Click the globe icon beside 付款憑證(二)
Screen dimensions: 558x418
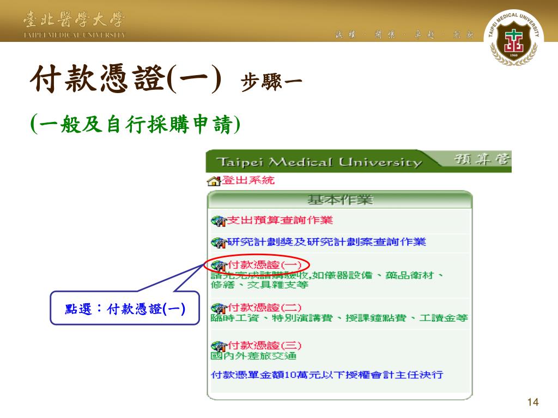(219, 308)
